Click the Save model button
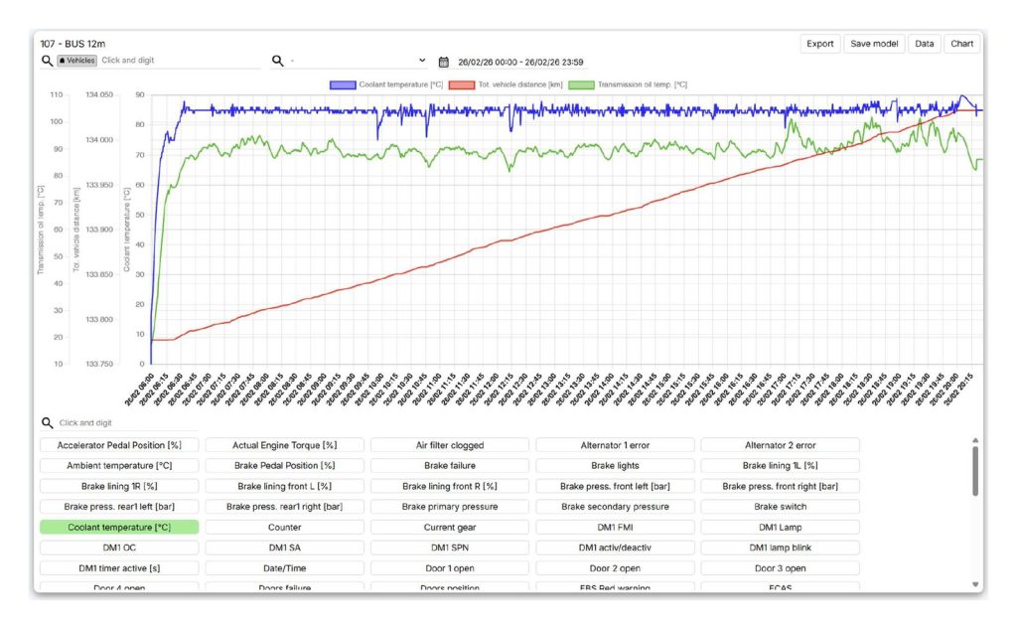Image resolution: width=1017 pixels, height=629 pixels. (x=874, y=44)
